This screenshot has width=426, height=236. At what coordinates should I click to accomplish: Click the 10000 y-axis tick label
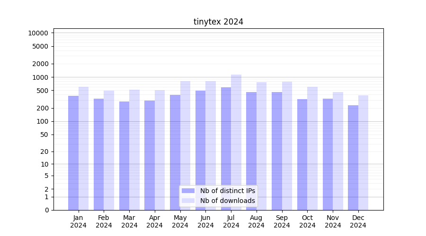(38, 33)
